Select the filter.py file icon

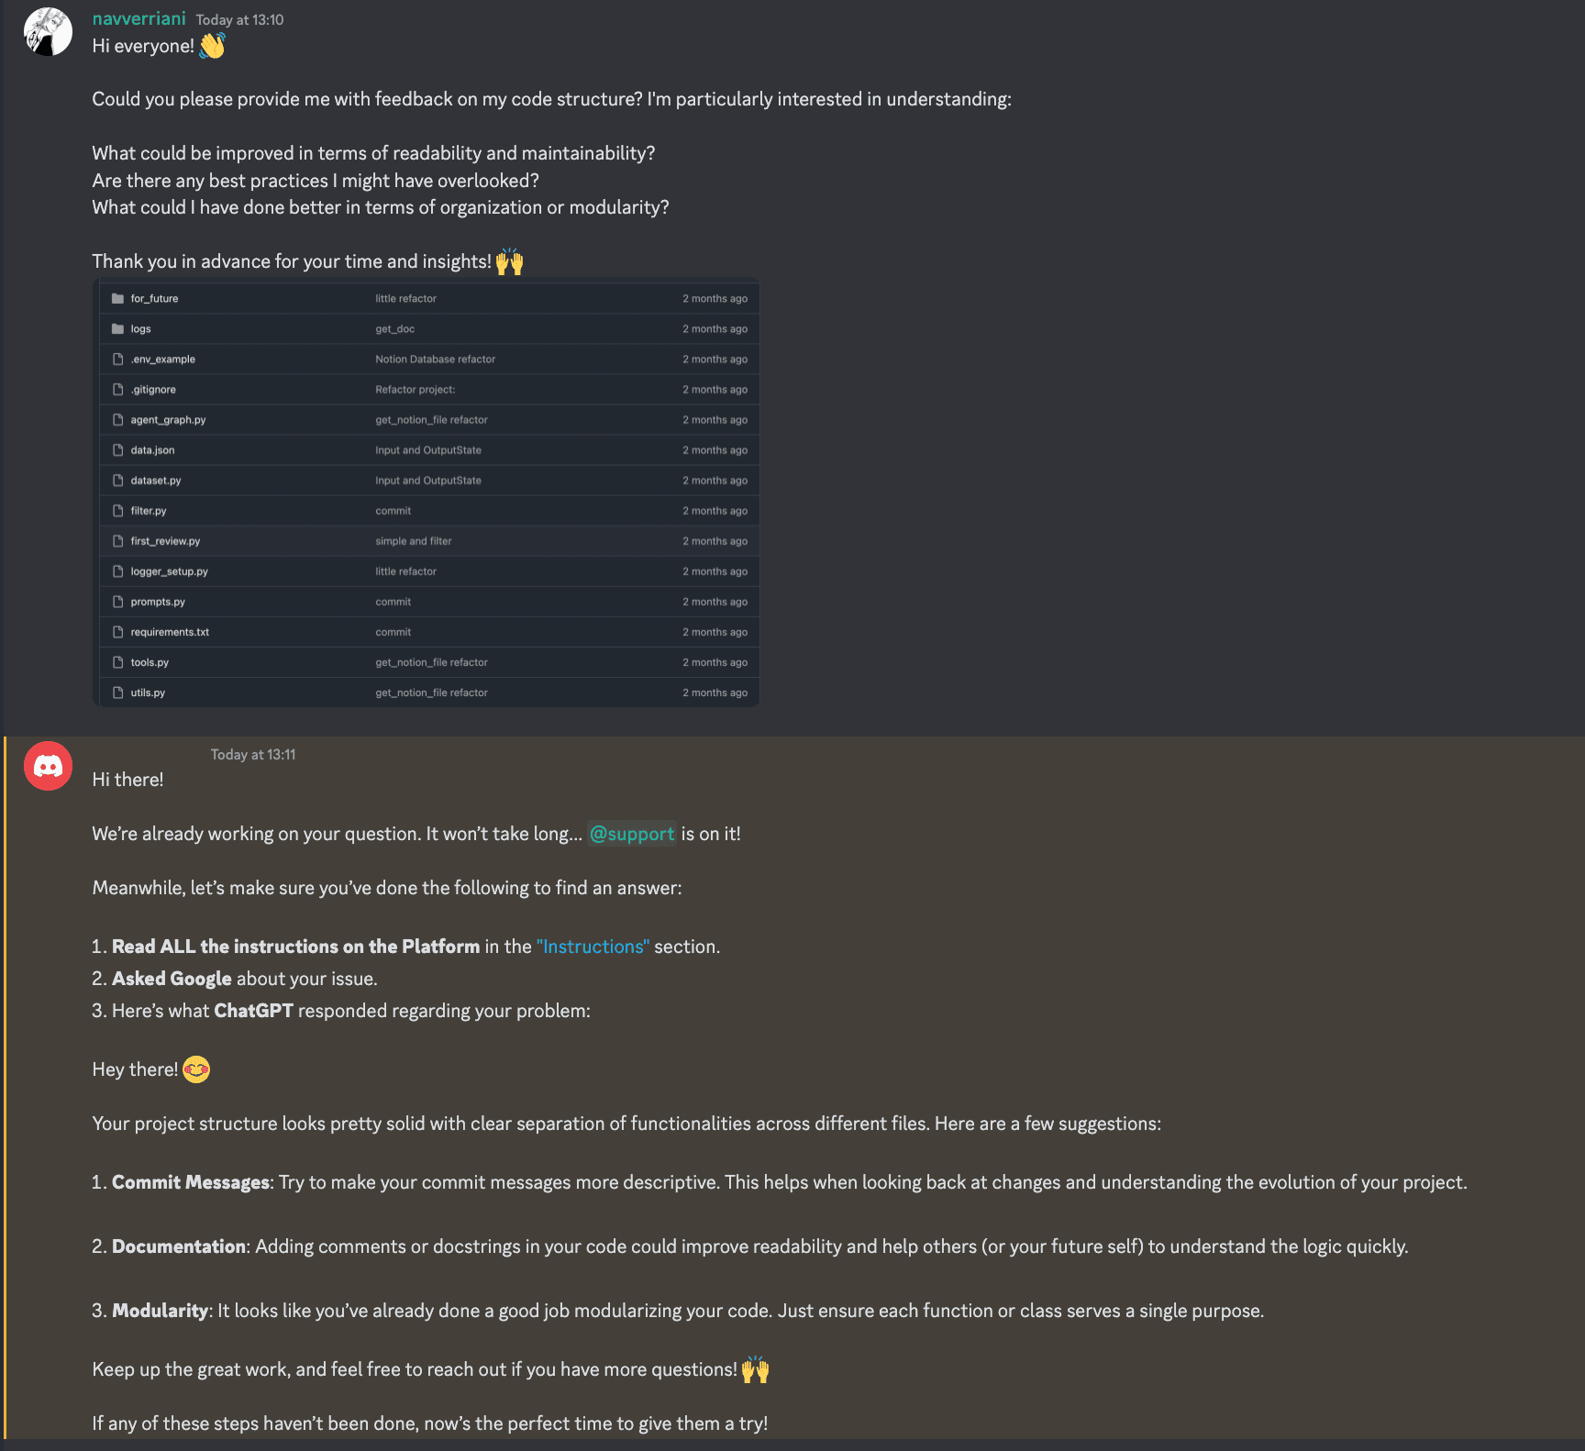(117, 510)
